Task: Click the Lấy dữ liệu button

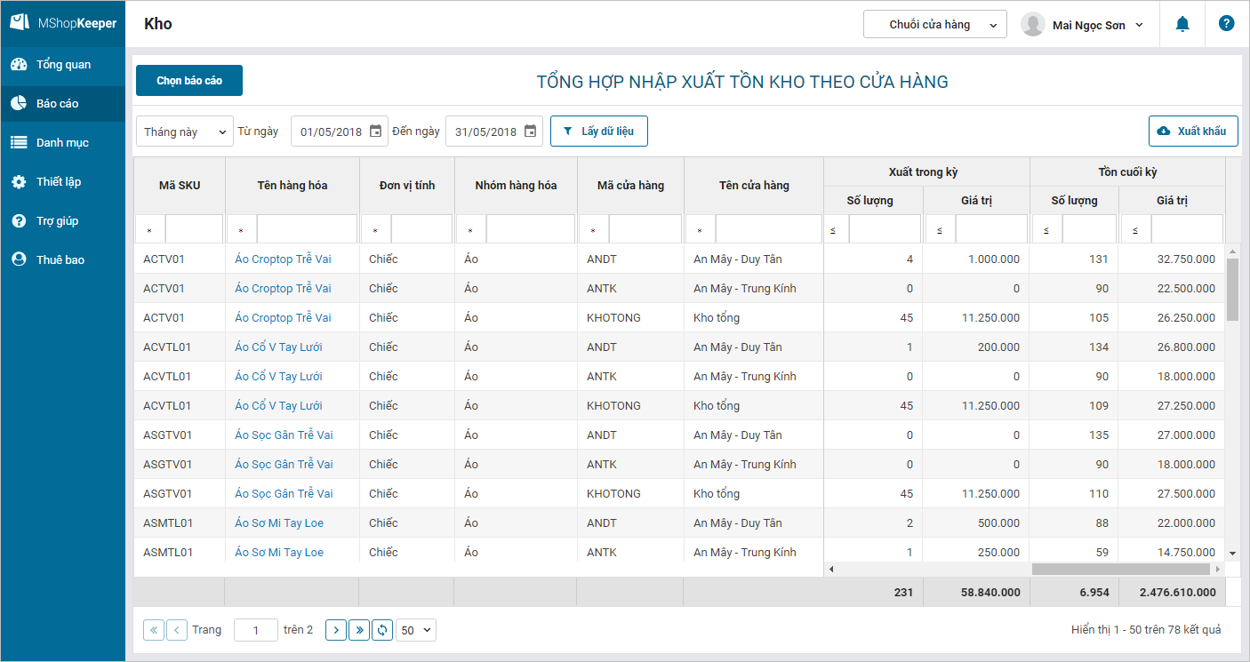Action: pyautogui.click(x=598, y=132)
